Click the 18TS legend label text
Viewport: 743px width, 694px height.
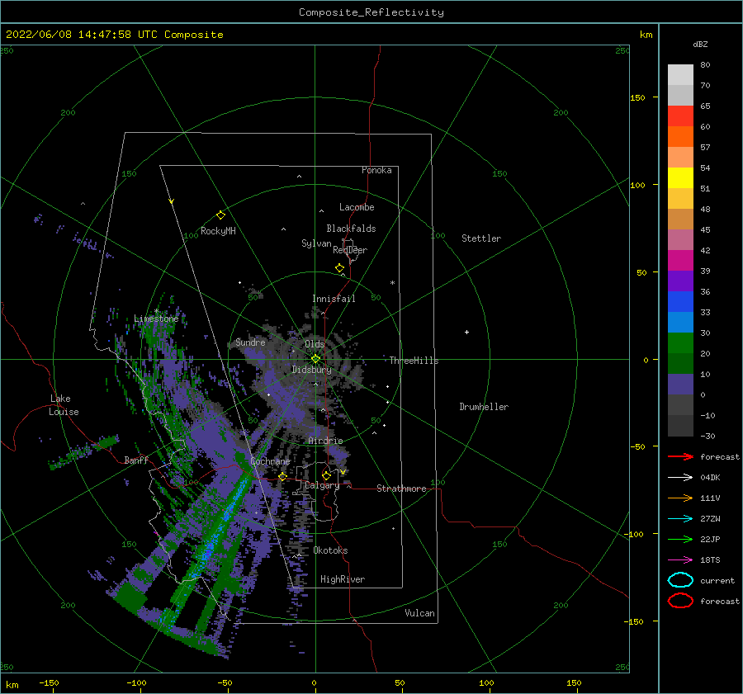(x=710, y=560)
